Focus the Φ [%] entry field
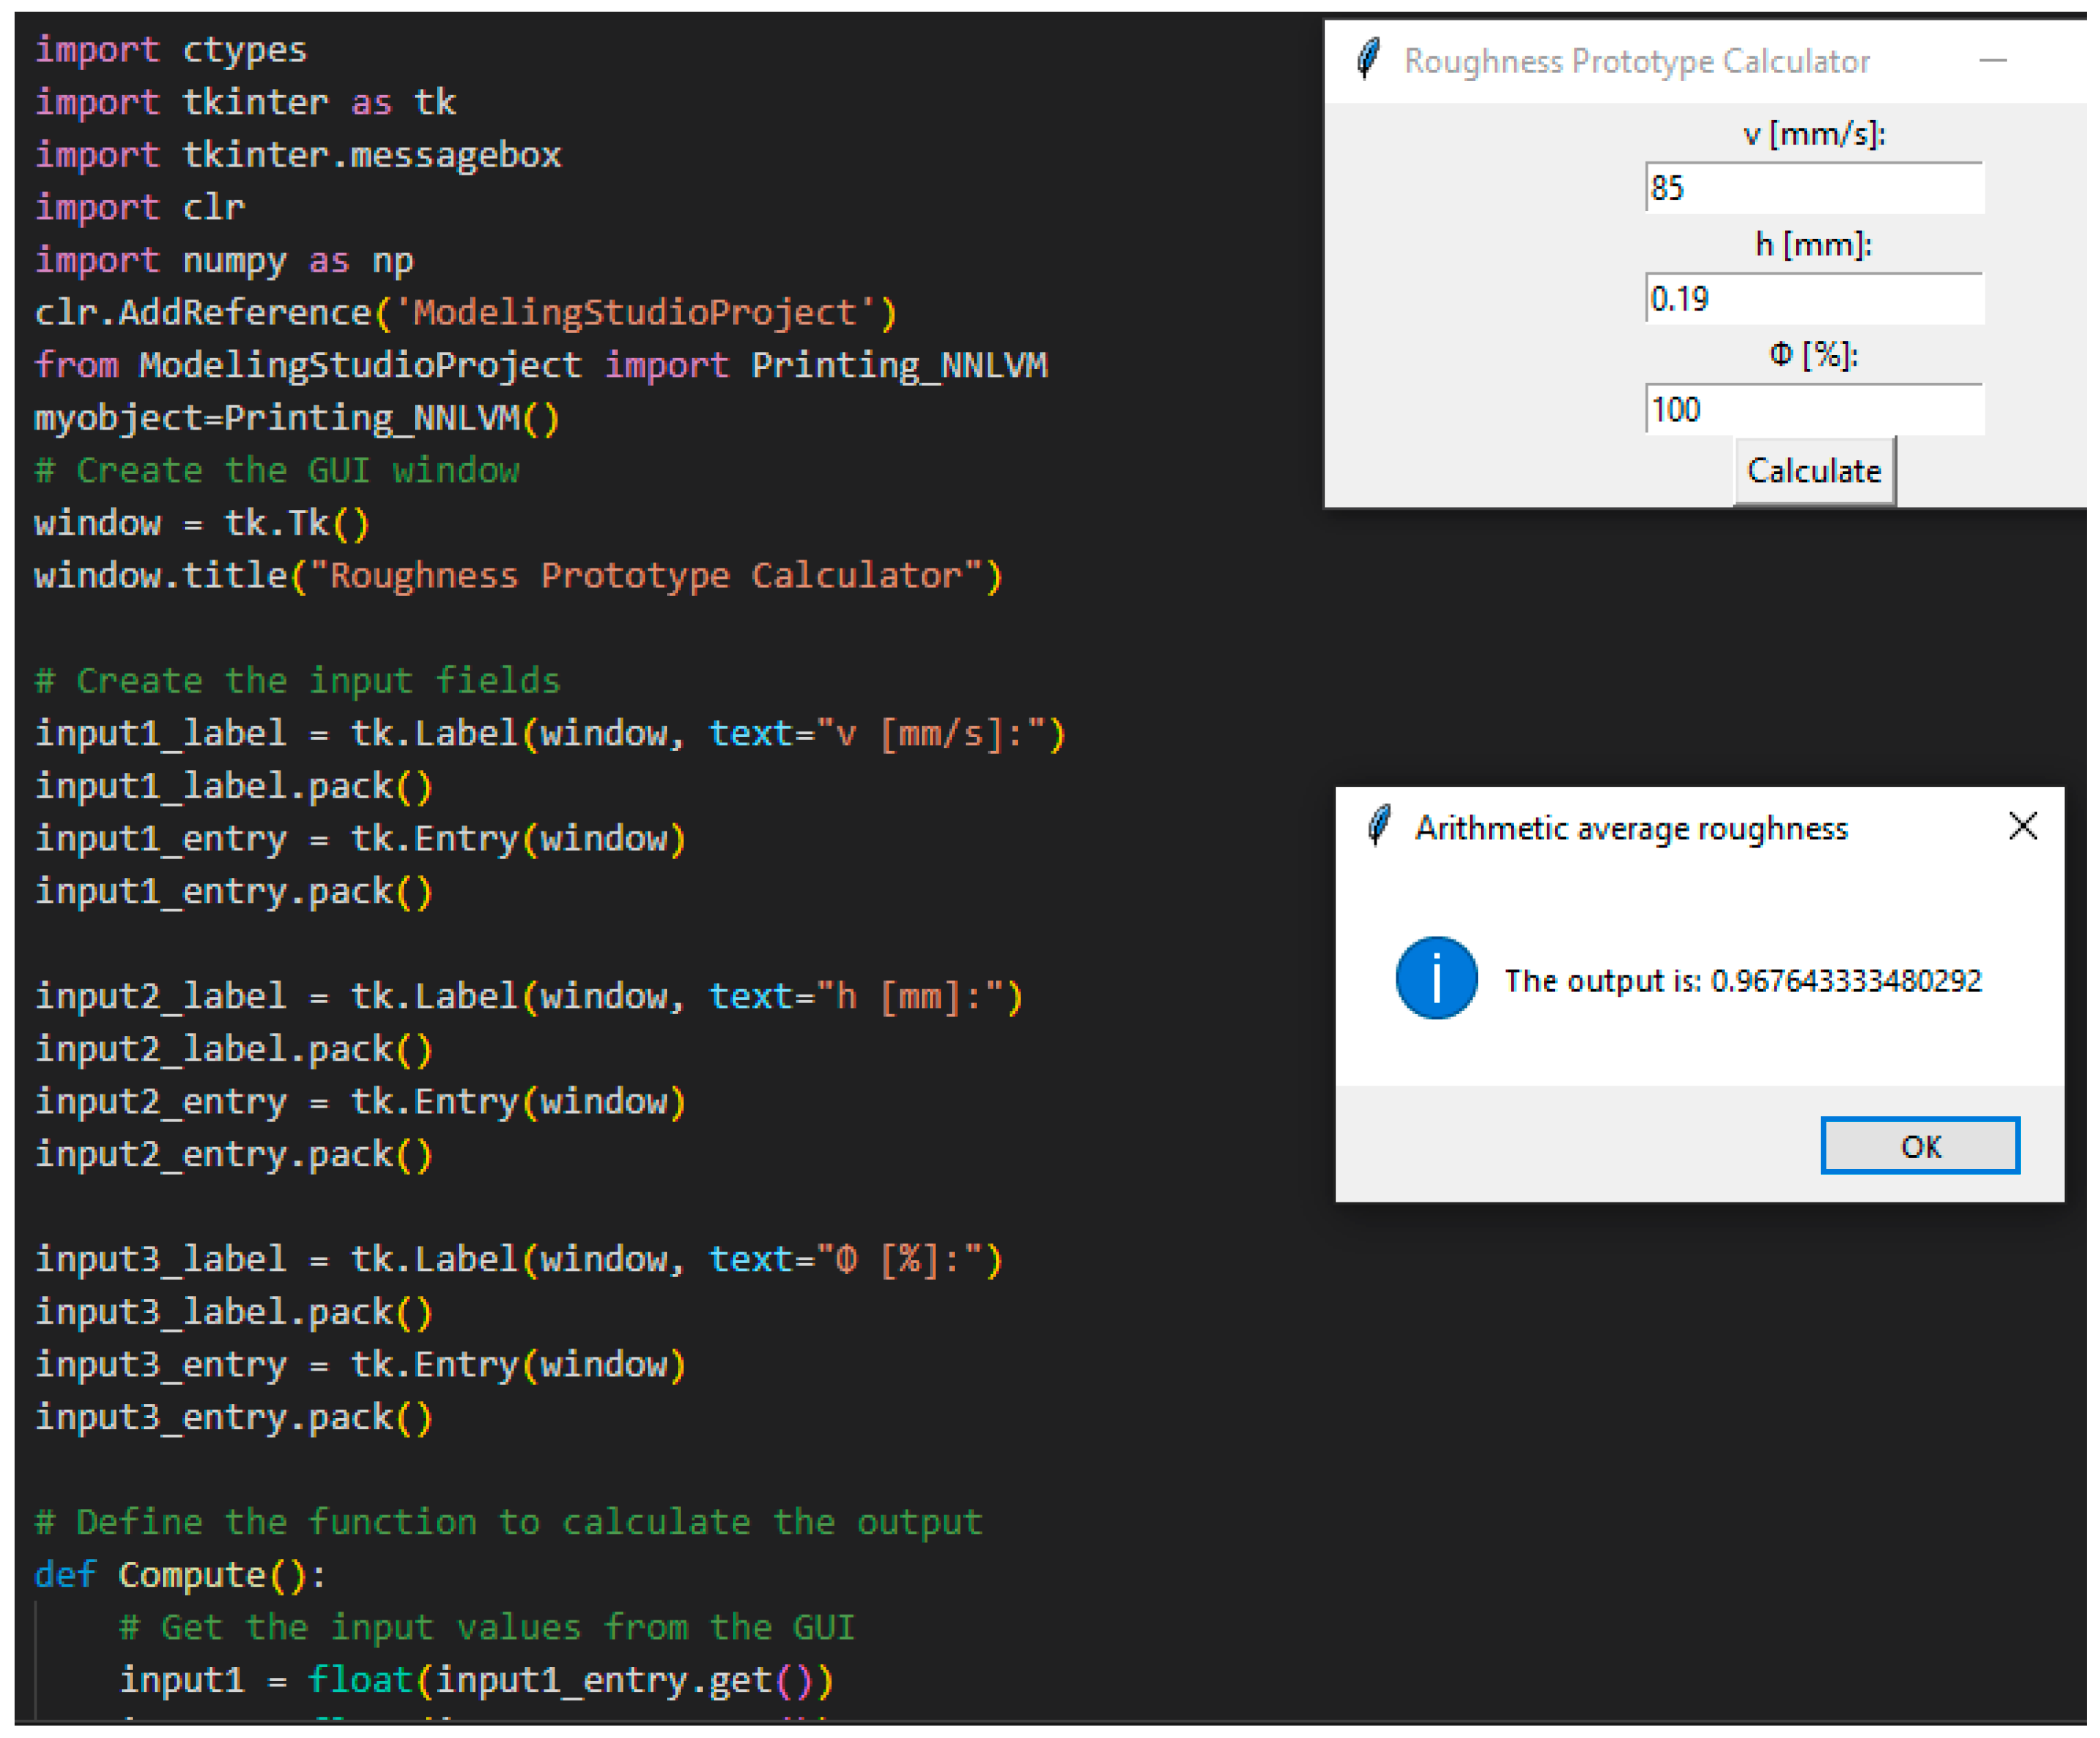The width and height of the screenshot is (2100, 1738). pos(1813,410)
